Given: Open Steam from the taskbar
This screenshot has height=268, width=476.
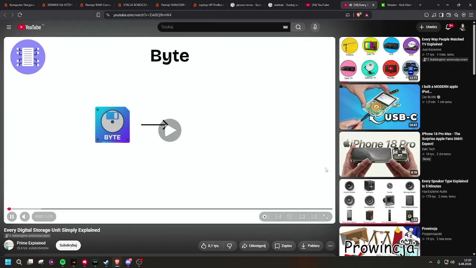Looking at the screenshot, I should pyautogui.click(x=106, y=262).
